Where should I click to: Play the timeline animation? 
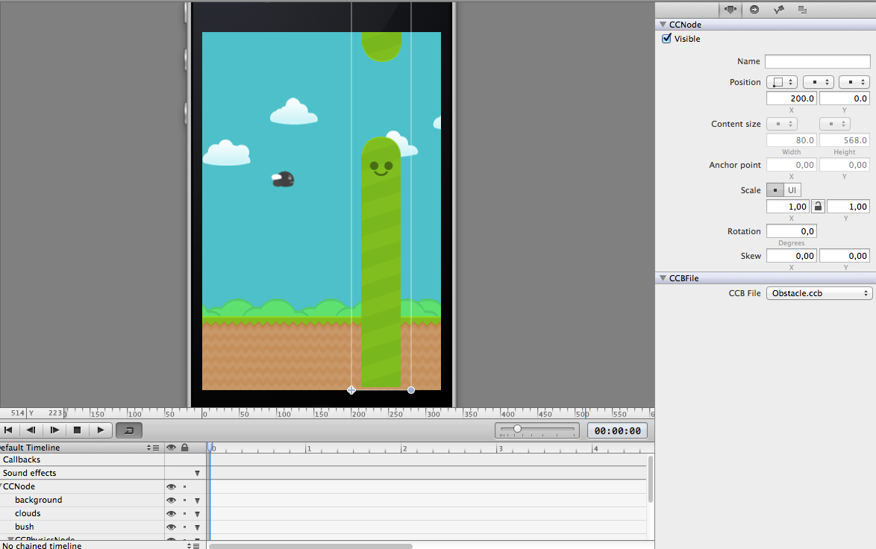click(101, 430)
